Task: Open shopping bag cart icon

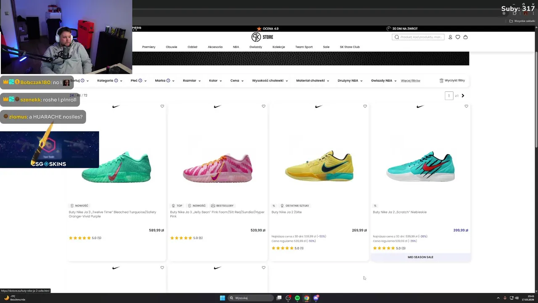Action: coord(465,37)
